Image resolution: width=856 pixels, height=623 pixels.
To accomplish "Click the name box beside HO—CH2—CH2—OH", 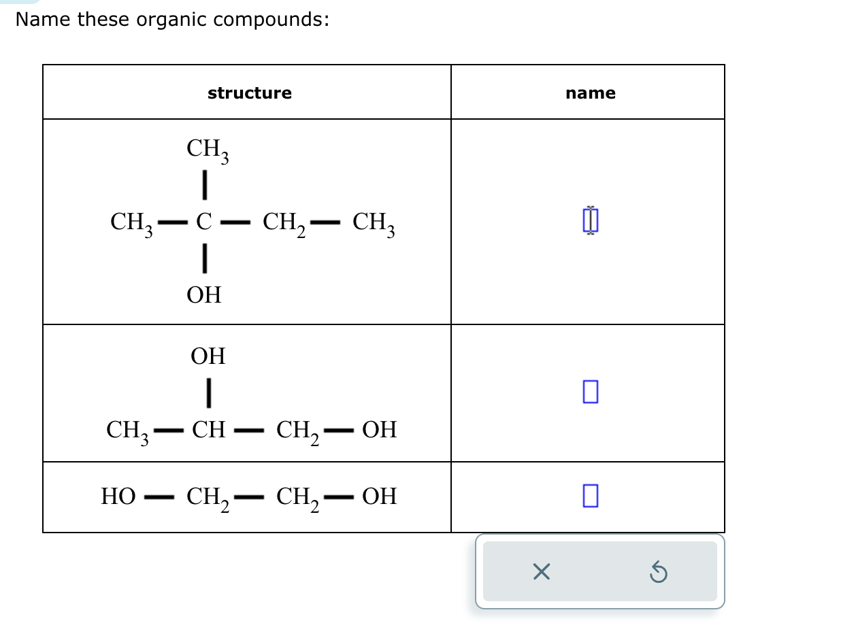I will point(589,496).
